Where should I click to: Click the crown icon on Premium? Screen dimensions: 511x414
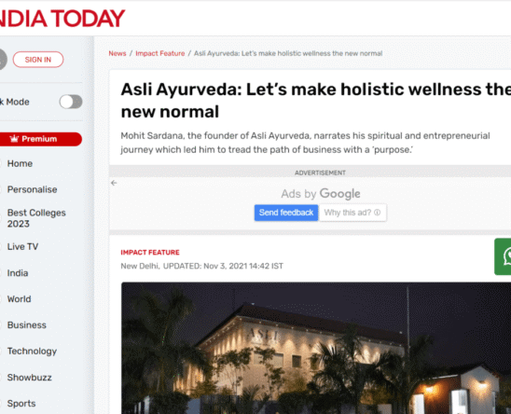pyautogui.click(x=14, y=139)
